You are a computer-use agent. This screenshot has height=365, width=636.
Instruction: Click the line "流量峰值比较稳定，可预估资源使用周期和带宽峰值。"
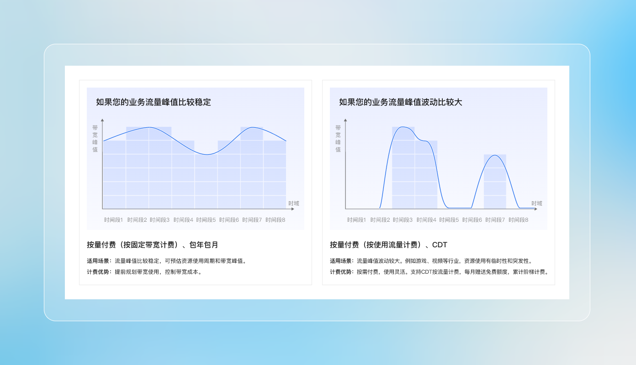pyautogui.click(x=180, y=261)
